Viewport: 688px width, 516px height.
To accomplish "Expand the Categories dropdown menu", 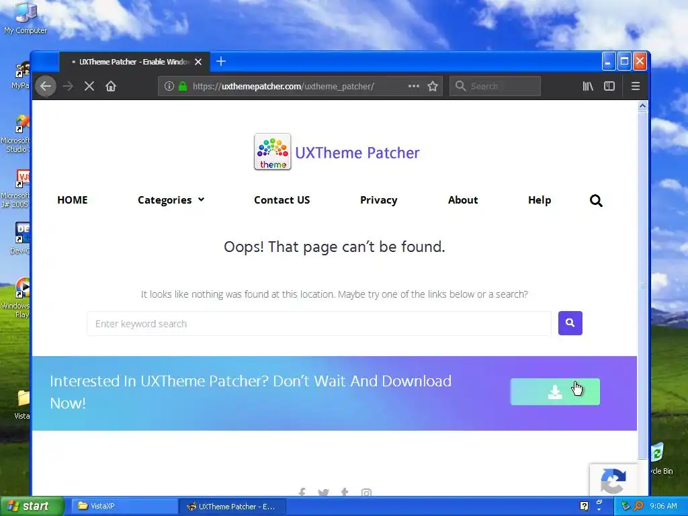I will click(171, 200).
